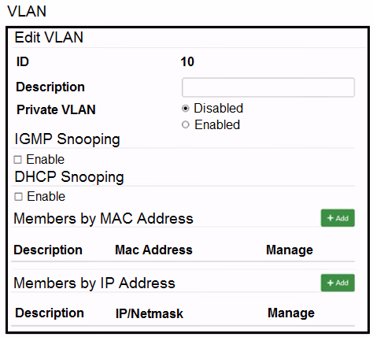Click the Description header in the IP members table
The image size is (373, 337).
tap(50, 313)
